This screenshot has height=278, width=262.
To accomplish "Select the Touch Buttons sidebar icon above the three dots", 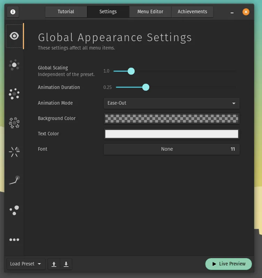I will pyautogui.click(x=14, y=210).
